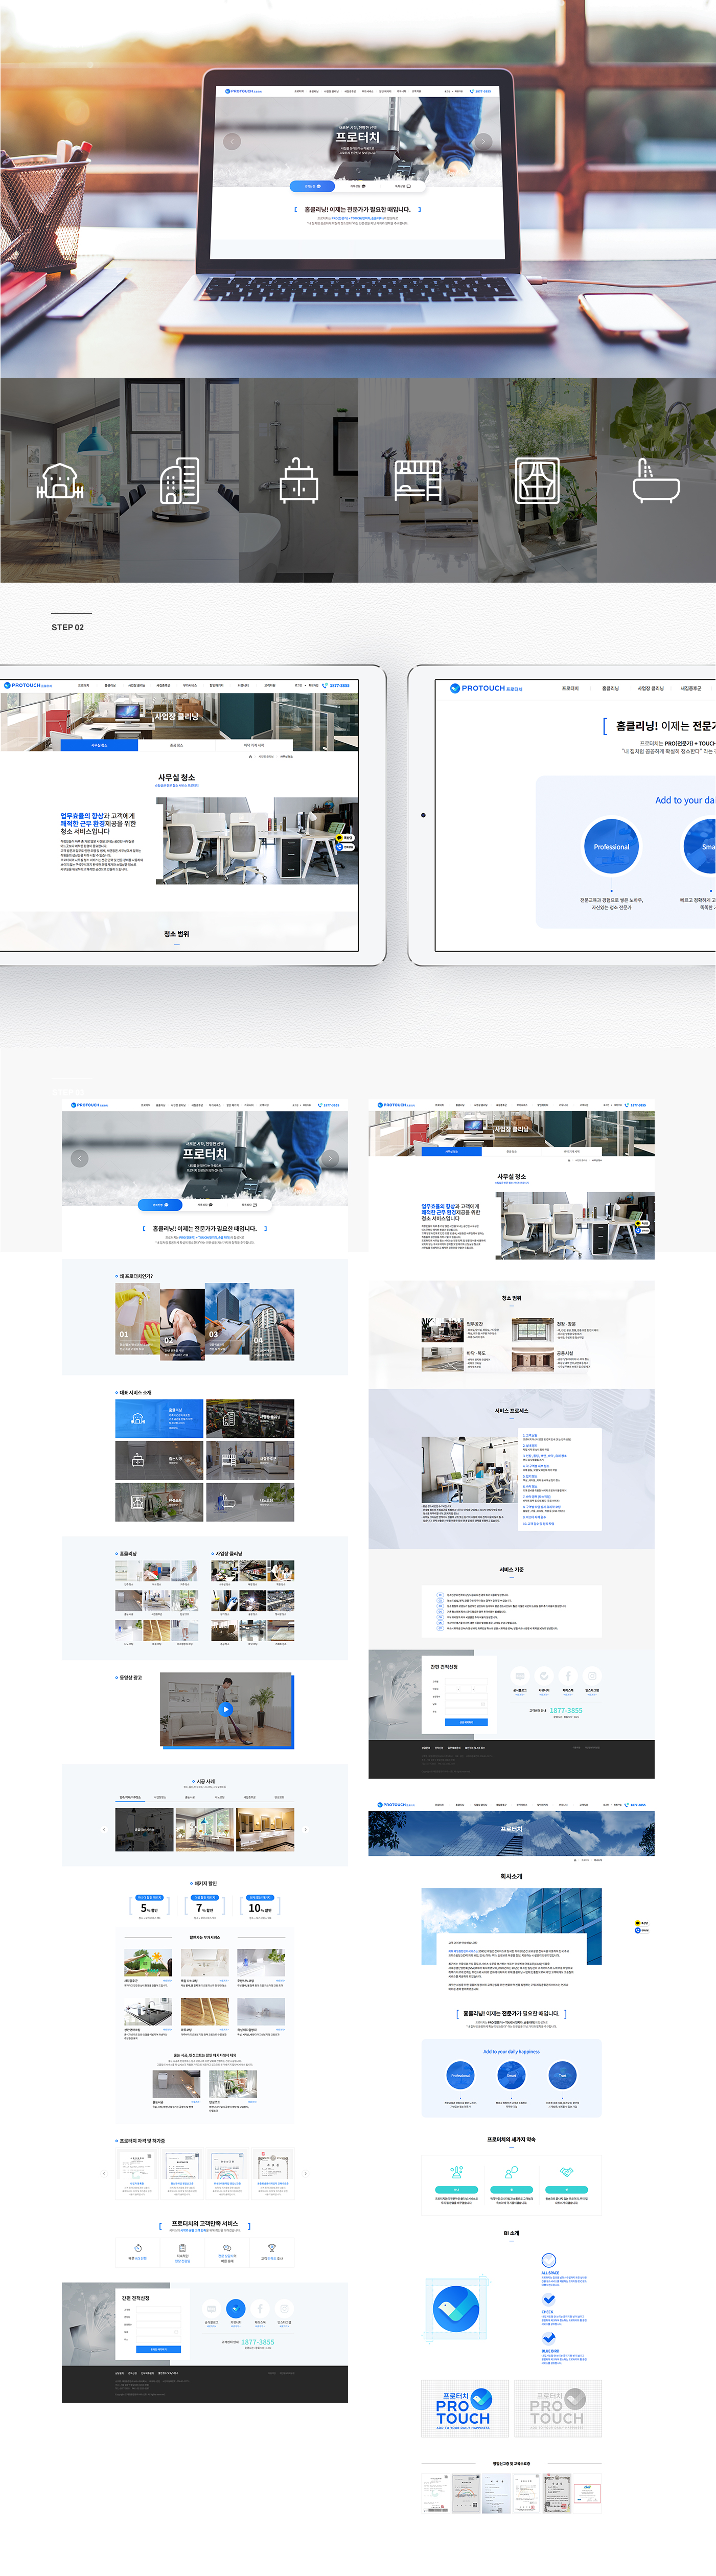716x2576 pixels.
Task: Click the bathtub icon in banner
Action: click(x=656, y=481)
